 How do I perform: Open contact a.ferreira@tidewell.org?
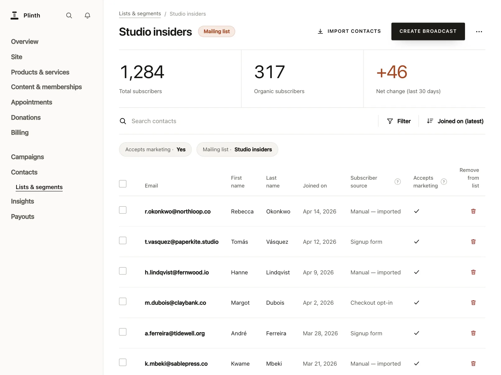click(175, 333)
